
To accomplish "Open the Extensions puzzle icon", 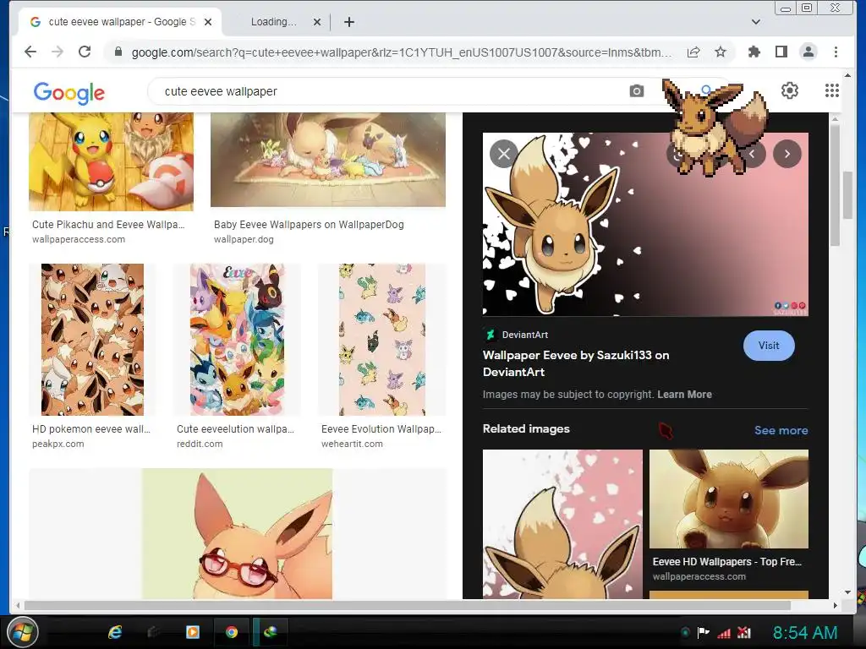I will tap(754, 52).
